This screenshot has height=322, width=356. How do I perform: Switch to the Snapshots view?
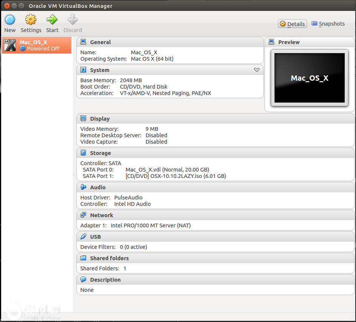point(328,24)
